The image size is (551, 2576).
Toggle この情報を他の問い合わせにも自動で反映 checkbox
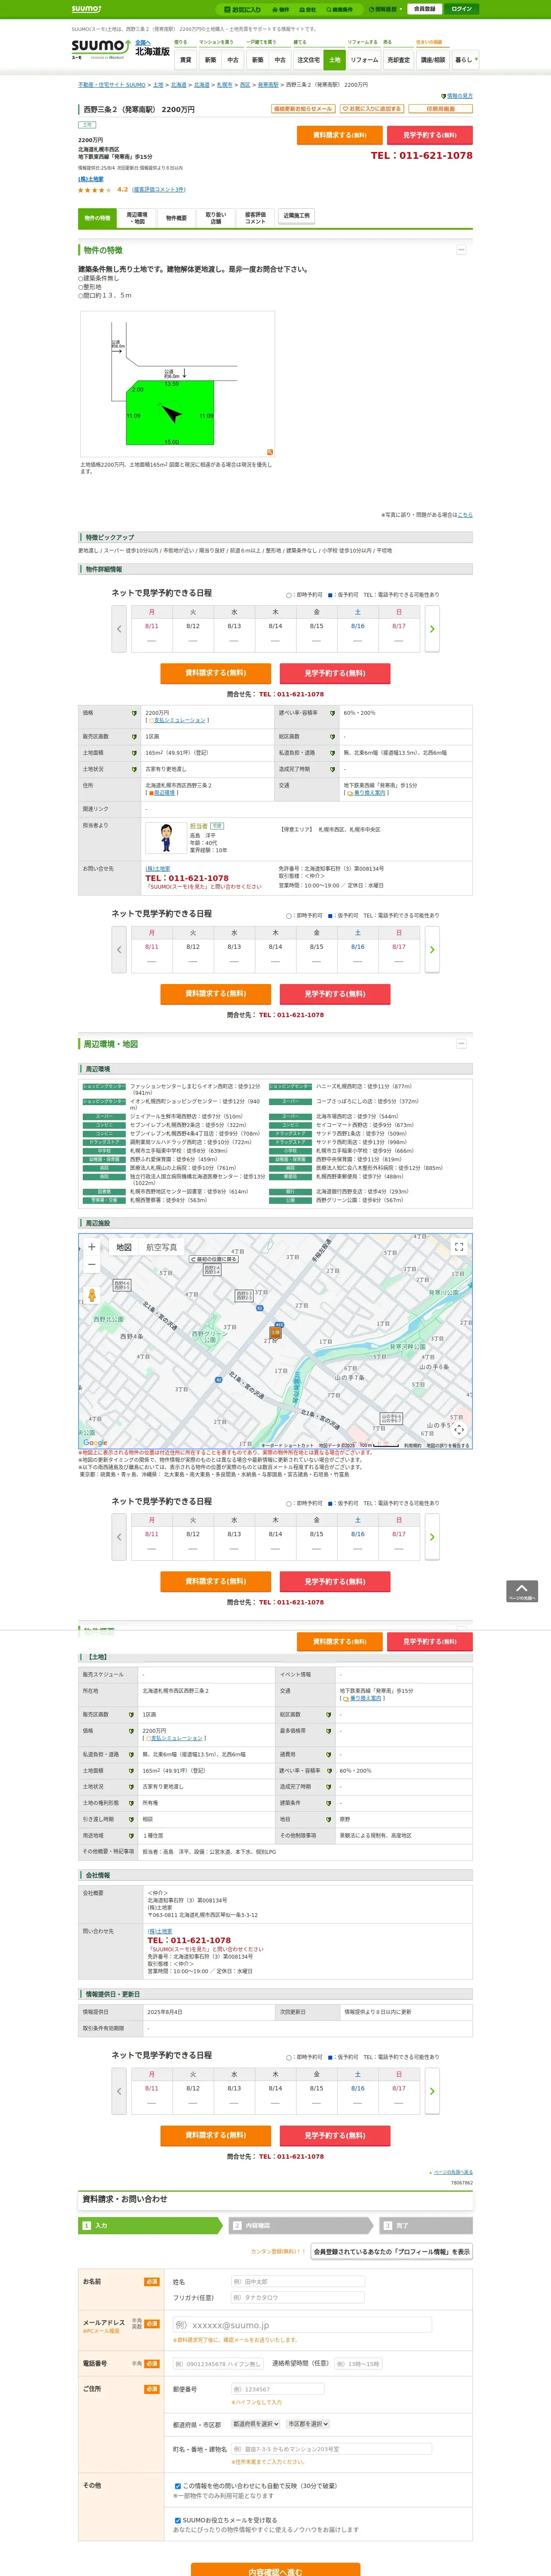pyautogui.click(x=178, y=2486)
